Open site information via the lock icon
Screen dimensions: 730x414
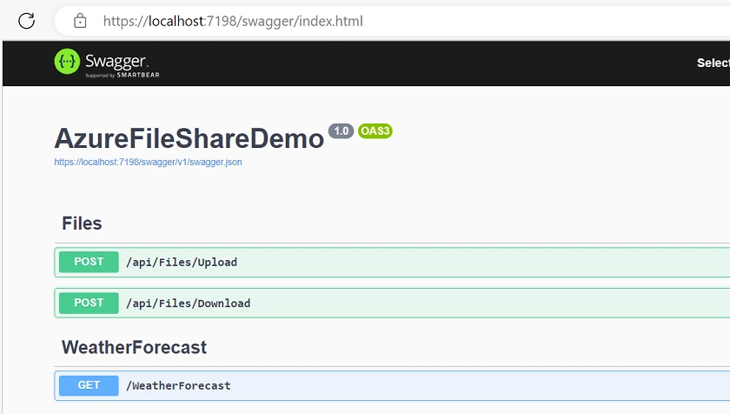click(x=80, y=21)
